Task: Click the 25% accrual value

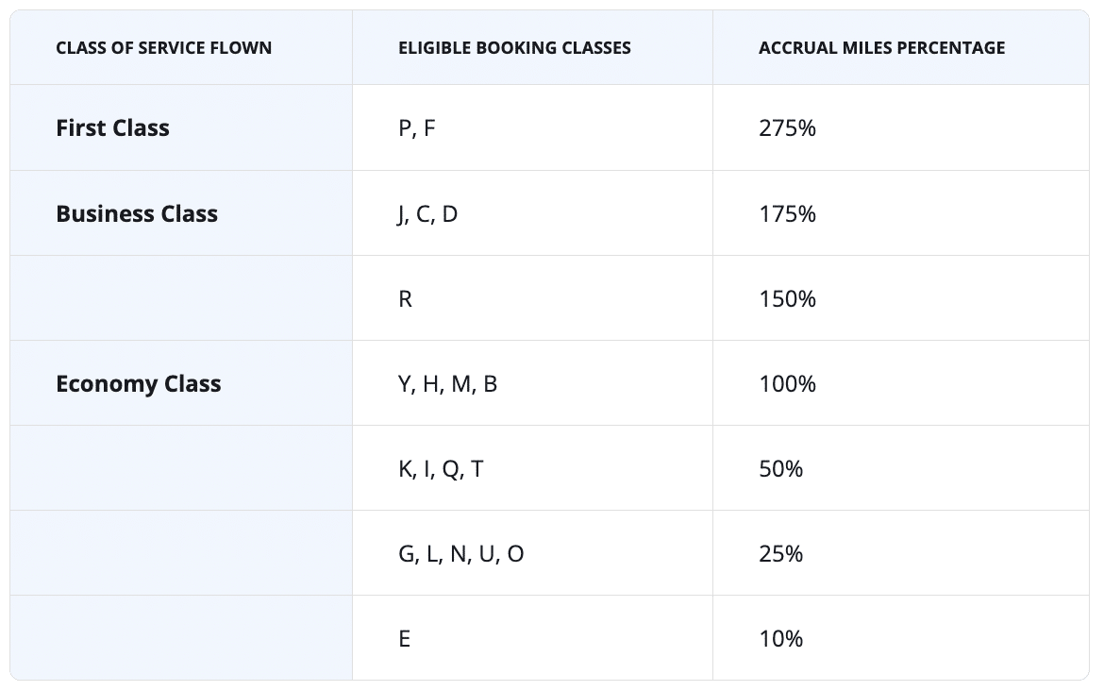Action: pos(780,554)
